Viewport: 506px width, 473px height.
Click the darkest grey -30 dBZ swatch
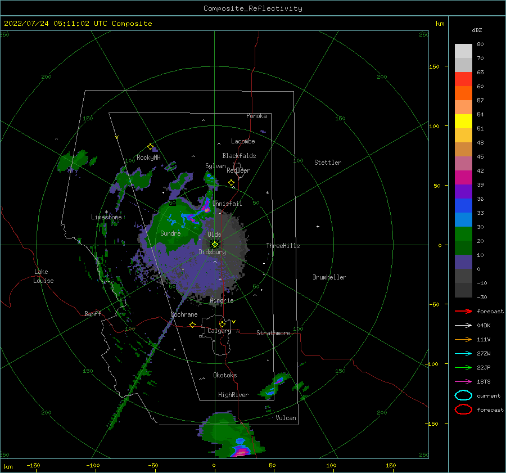click(x=463, y=290)
